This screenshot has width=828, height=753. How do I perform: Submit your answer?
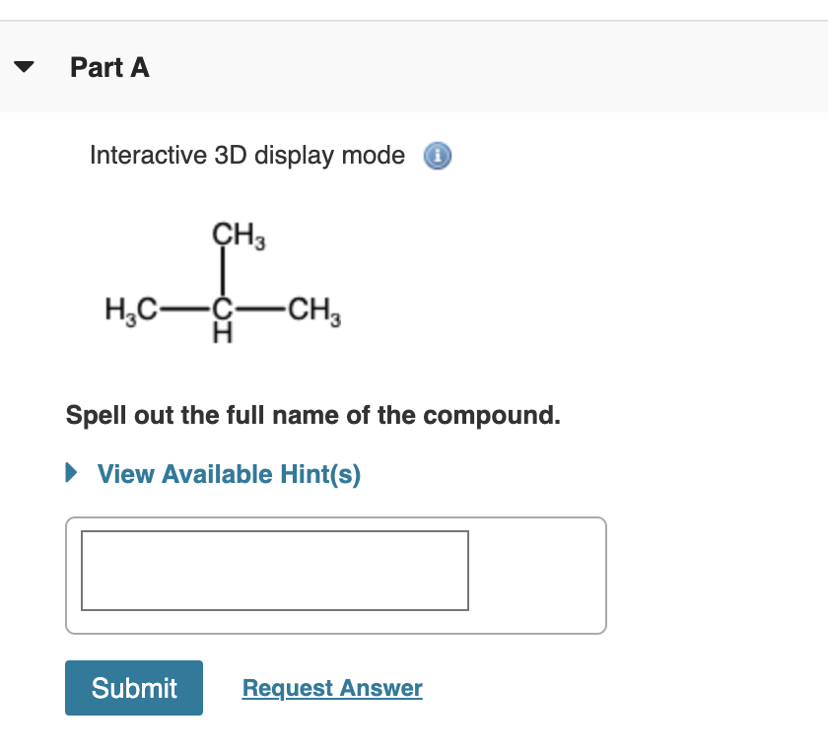pos(133,687)
